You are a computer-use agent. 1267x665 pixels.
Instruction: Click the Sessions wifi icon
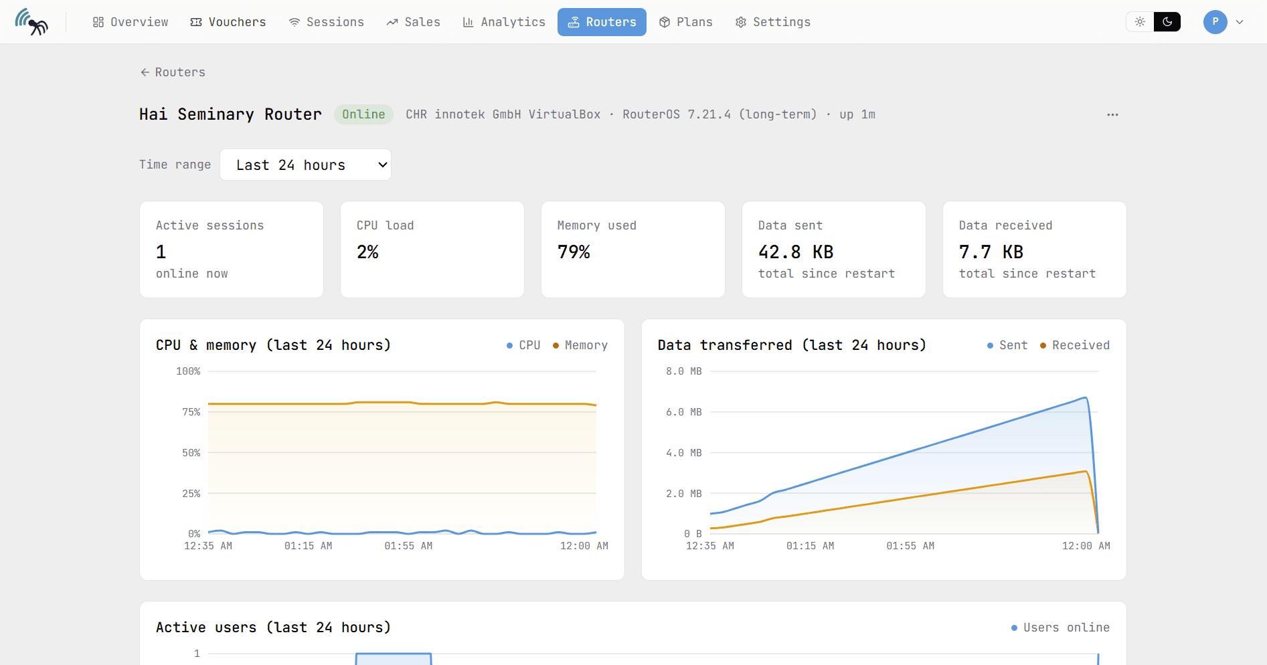click(294, 22)
